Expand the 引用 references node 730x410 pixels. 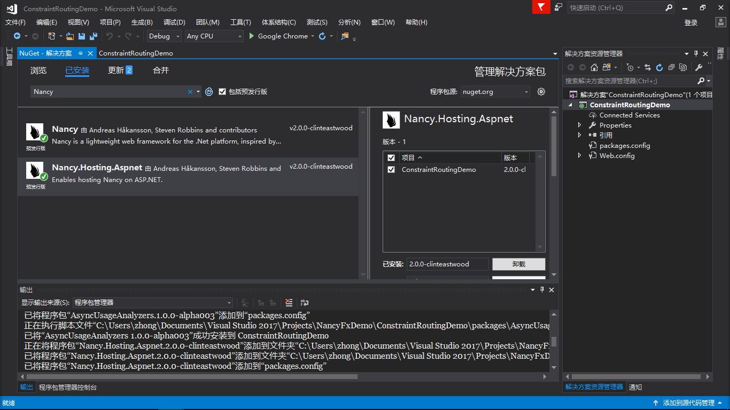point(579,135)
